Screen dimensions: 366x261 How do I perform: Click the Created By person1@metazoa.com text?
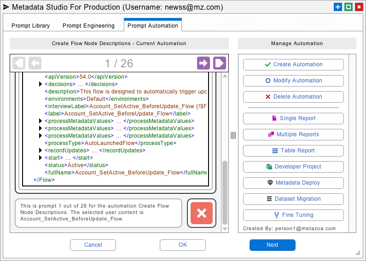click(290, 229)
